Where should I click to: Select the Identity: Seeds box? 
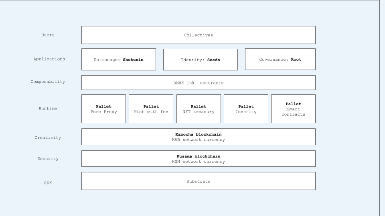(201, 60)
